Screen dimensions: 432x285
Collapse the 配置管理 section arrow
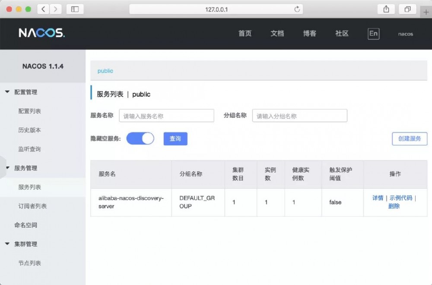(x=7, y=92)
